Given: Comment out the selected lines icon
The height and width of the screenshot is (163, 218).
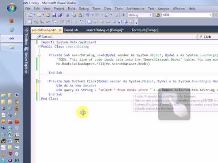Looking at the screenshot, I should (x=75, y=22).
